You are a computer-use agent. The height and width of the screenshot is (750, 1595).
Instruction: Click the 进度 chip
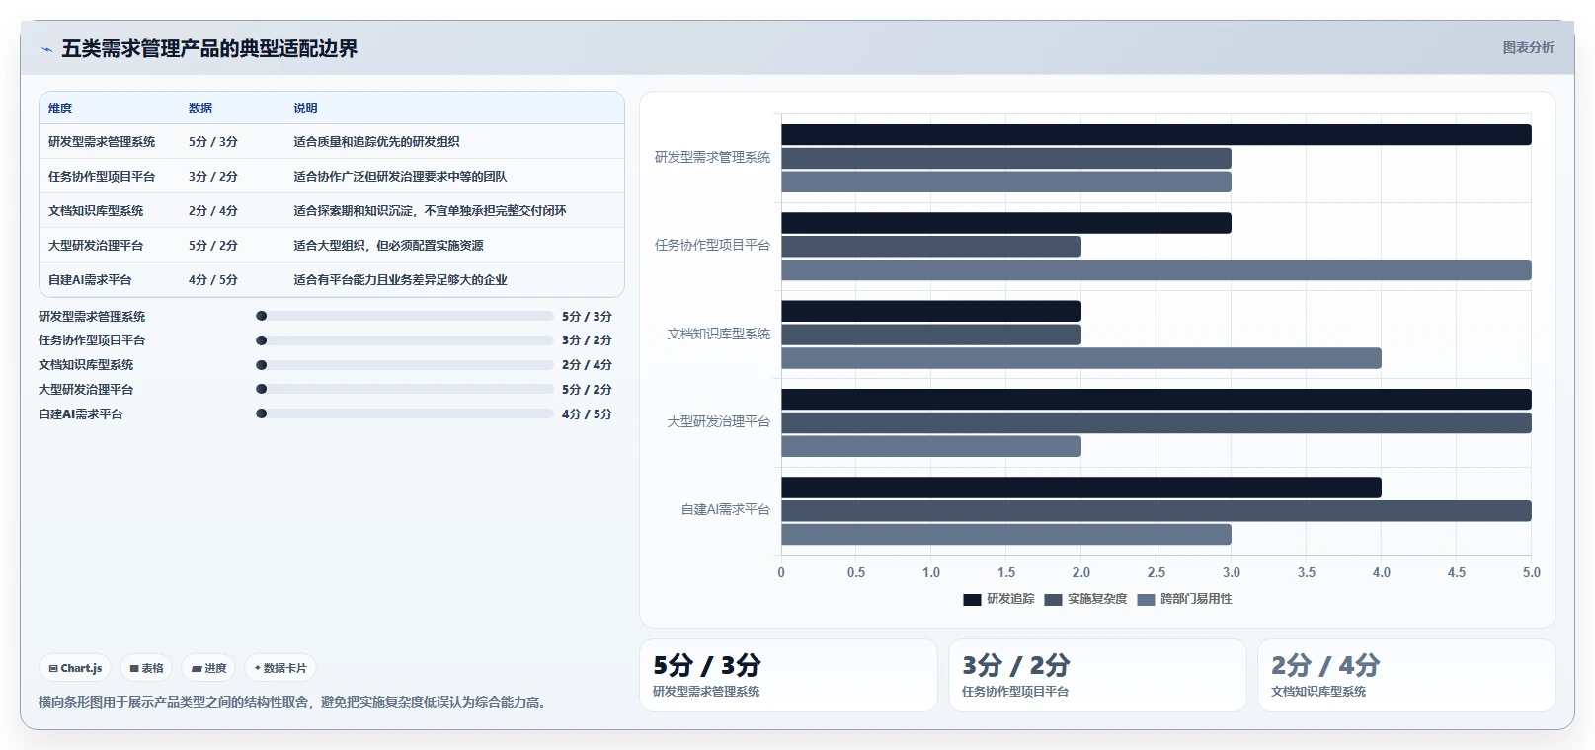pyautogui.click(x=208, y=668)
